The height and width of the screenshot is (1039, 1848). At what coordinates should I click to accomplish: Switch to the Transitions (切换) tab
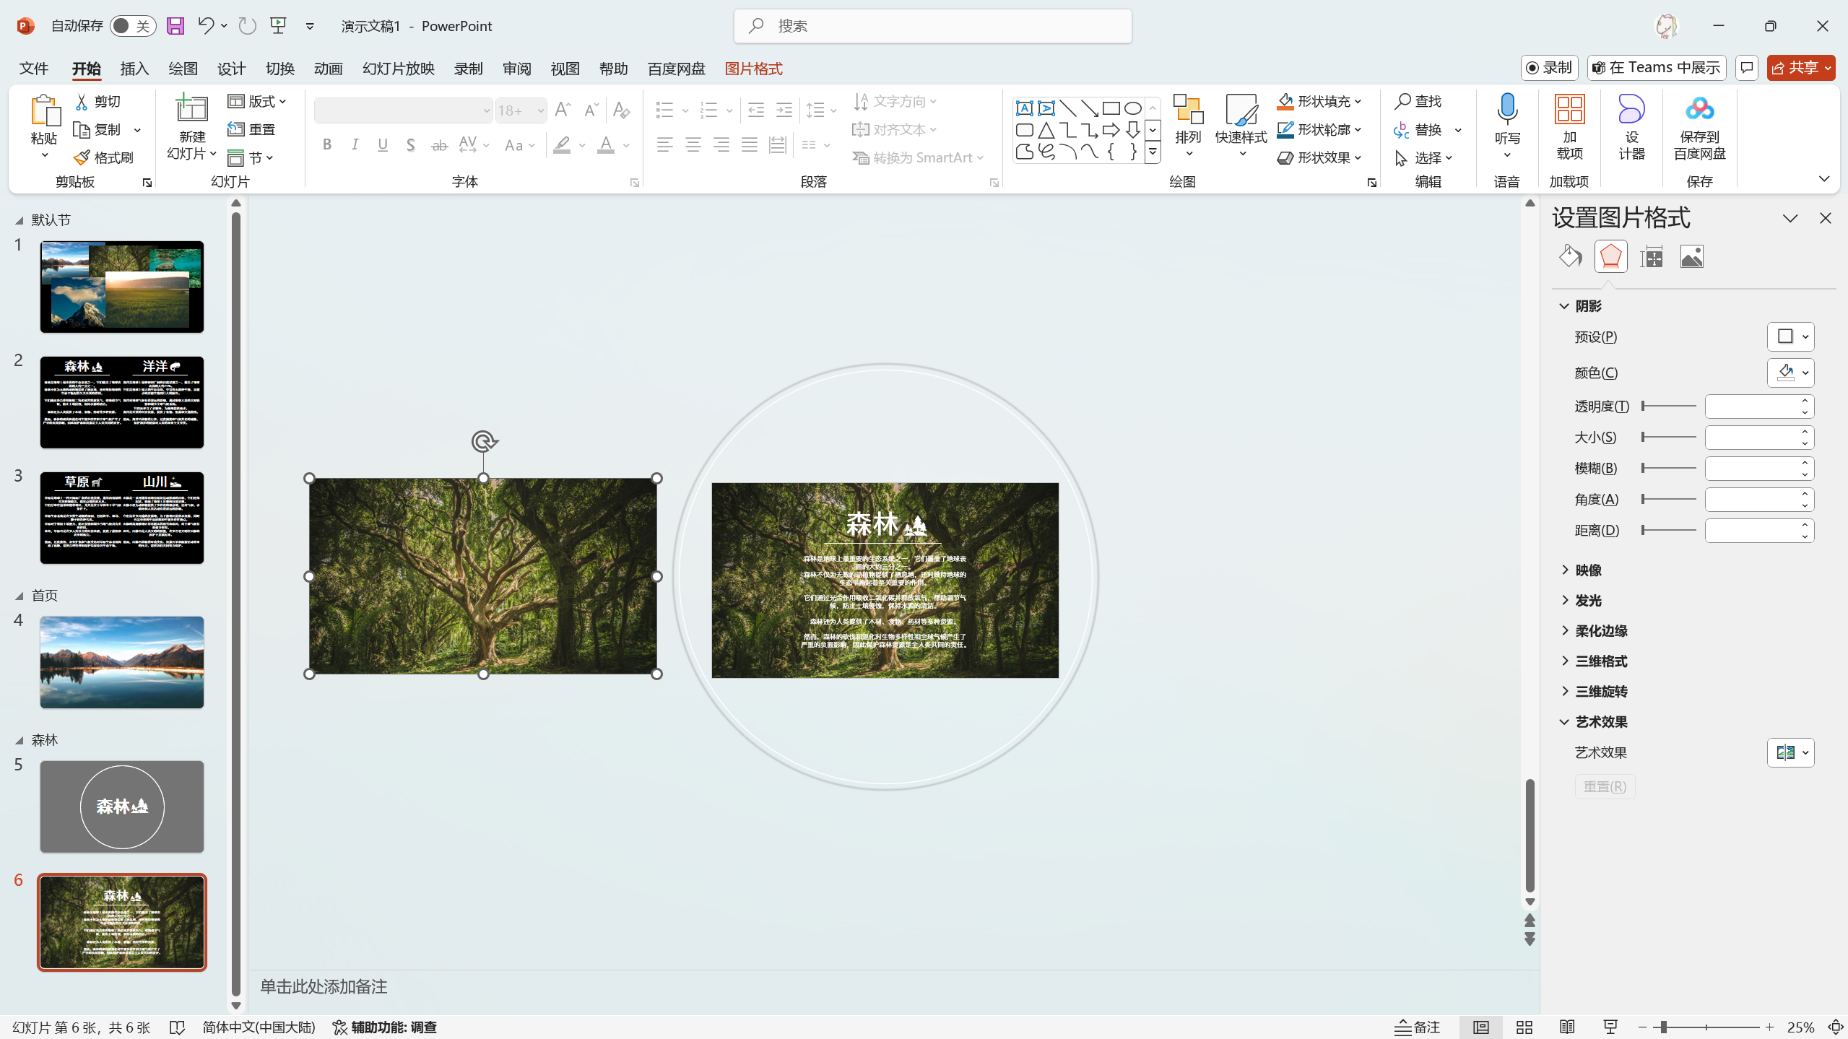click(279, 68)
